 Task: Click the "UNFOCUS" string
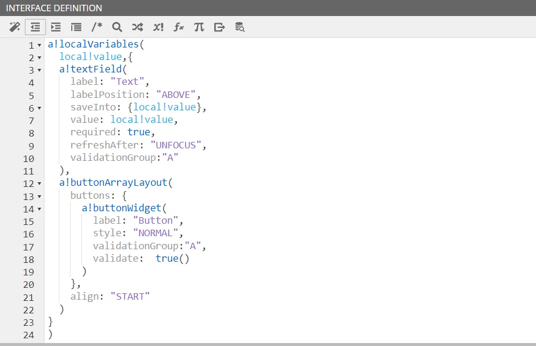[176, 145]
